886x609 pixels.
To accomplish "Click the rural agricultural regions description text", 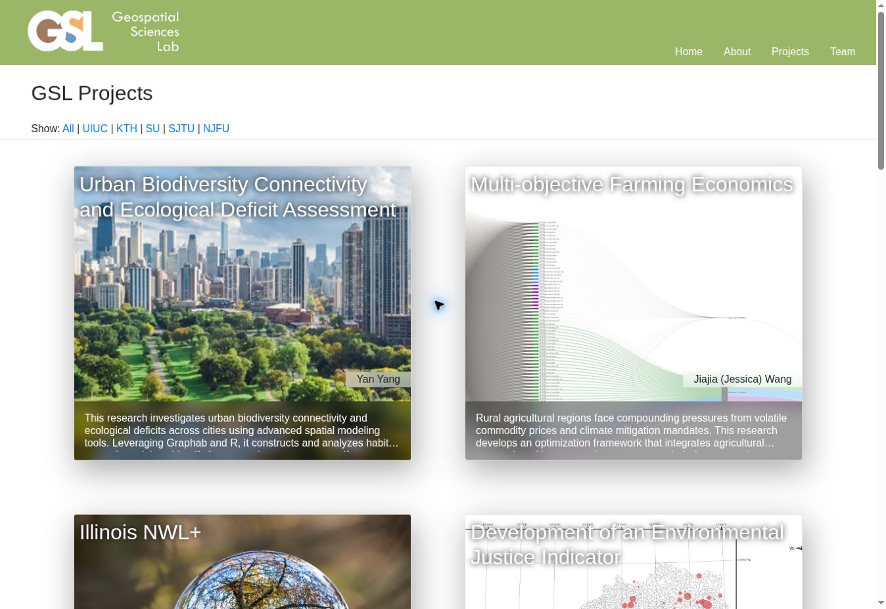I will point(632,431).
